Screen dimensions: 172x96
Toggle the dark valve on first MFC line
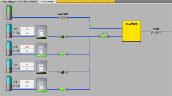pos(63,37)
